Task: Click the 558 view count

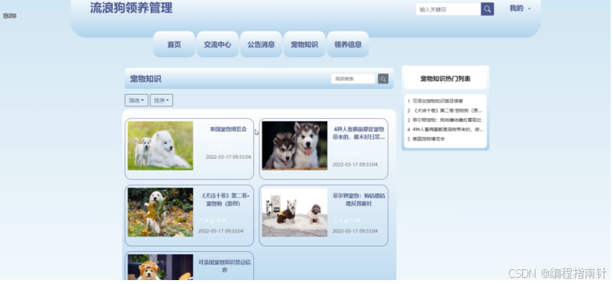Action: click(355, 221)
